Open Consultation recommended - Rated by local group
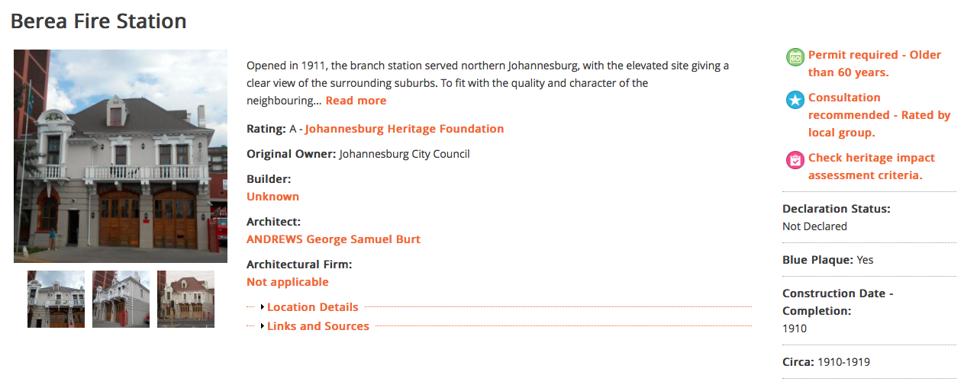 pyautogui.click(x=879, y=115)
